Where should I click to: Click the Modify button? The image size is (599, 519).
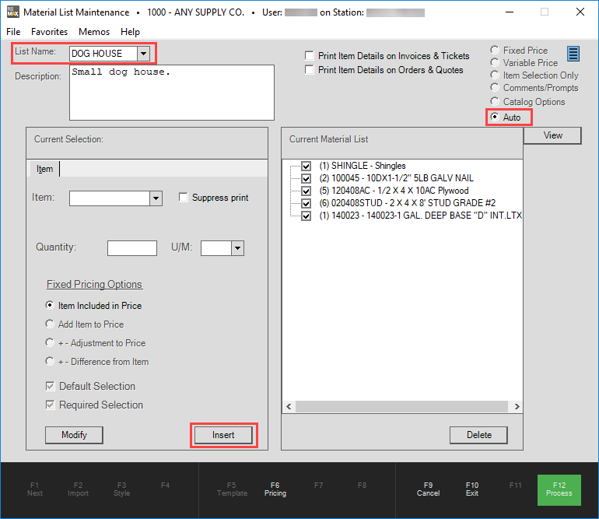pyautogui.click(x=74, y=435)
